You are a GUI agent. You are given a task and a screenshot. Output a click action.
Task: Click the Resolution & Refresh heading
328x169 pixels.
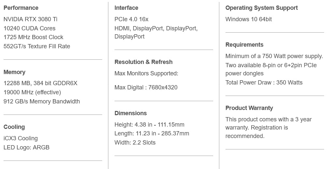144,62
